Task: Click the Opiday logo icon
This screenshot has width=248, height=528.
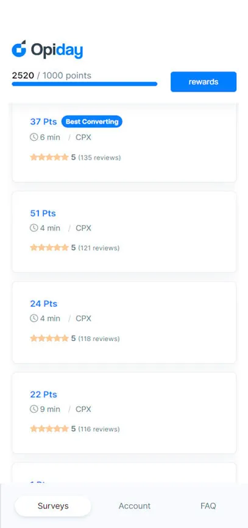Action: coord(19,49)
